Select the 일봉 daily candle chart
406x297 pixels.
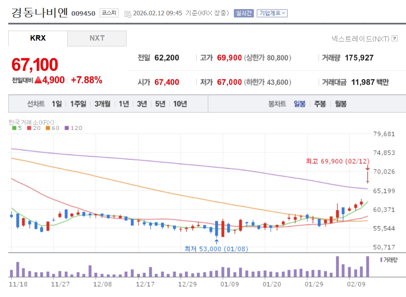point(299,104)
